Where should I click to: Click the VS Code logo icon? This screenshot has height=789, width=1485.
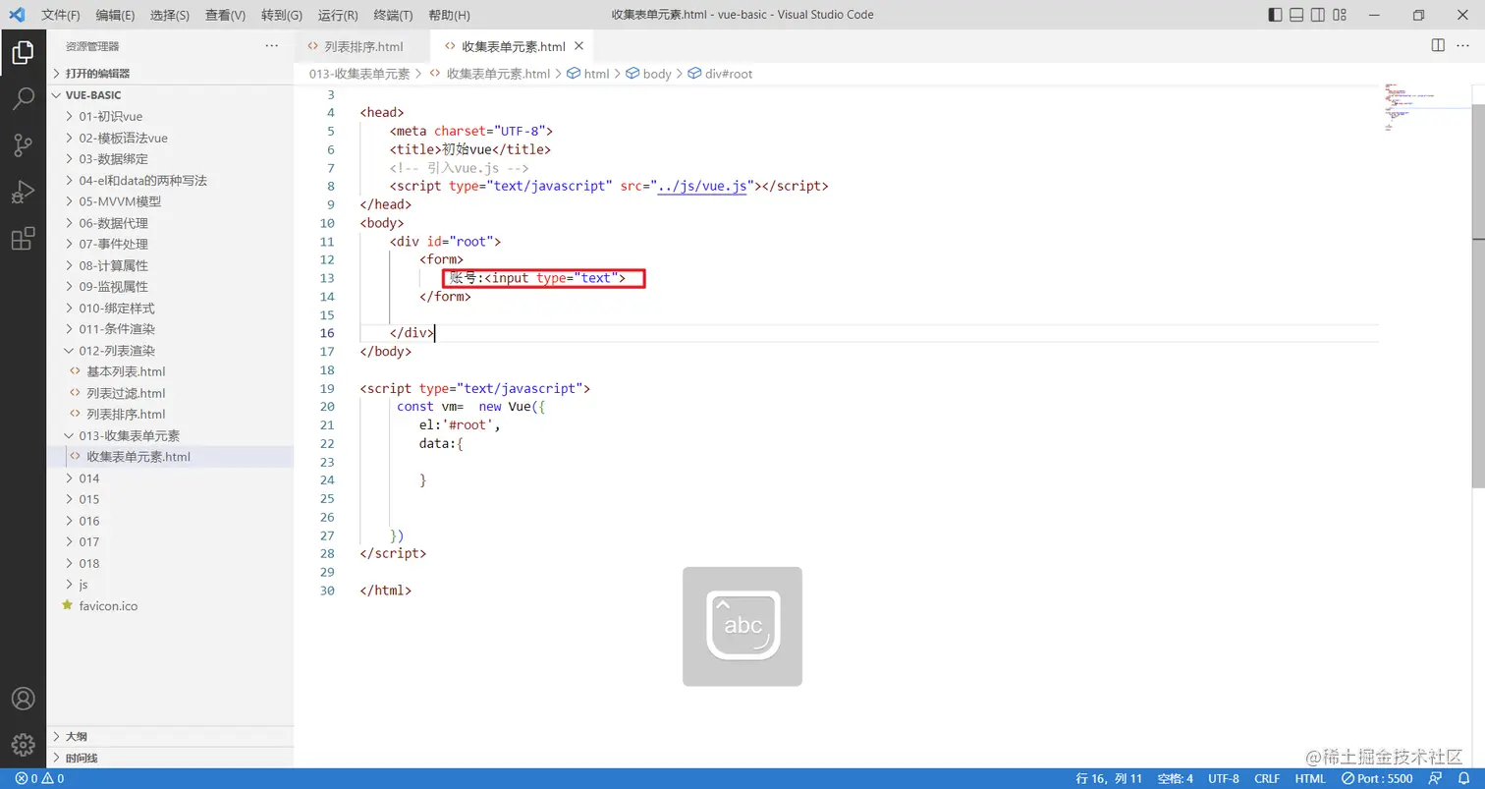tap(17, 15)
